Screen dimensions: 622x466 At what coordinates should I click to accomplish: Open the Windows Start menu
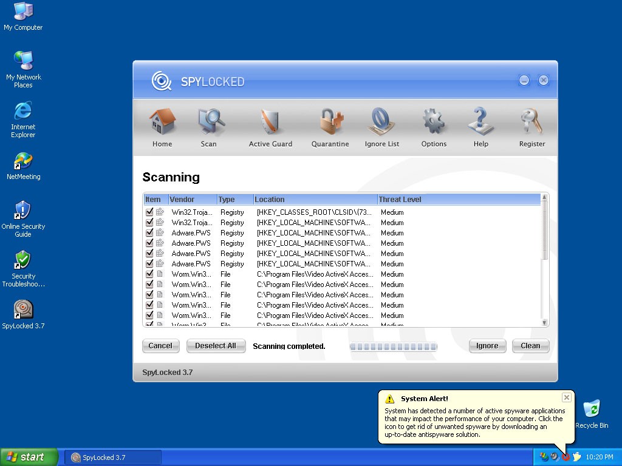29,458
